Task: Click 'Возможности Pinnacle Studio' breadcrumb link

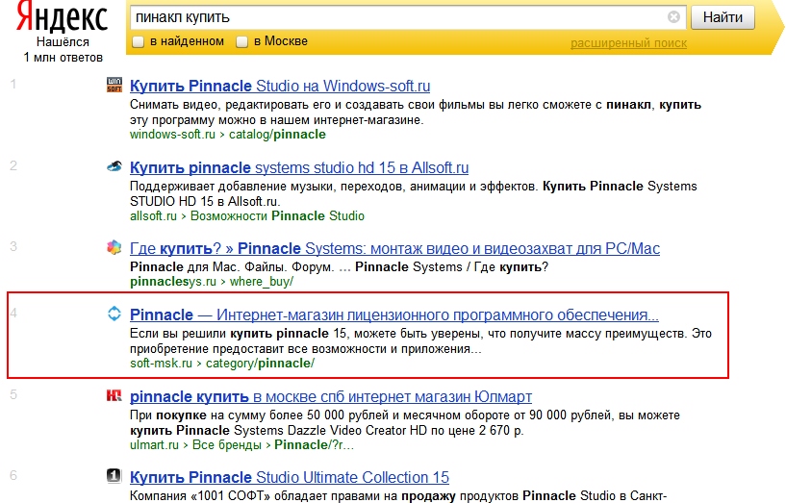Action: pos(277,216)
